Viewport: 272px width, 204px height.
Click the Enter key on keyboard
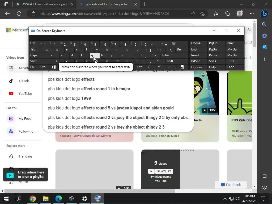click(174, 55)
